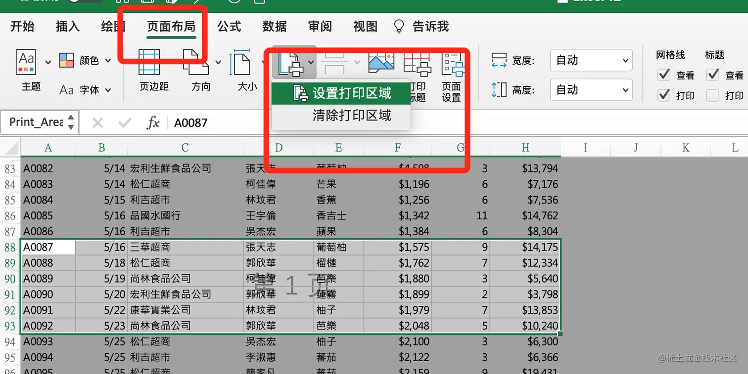Select column H header
This screenshot has width=748, height=374.
[x=525, y=147]
